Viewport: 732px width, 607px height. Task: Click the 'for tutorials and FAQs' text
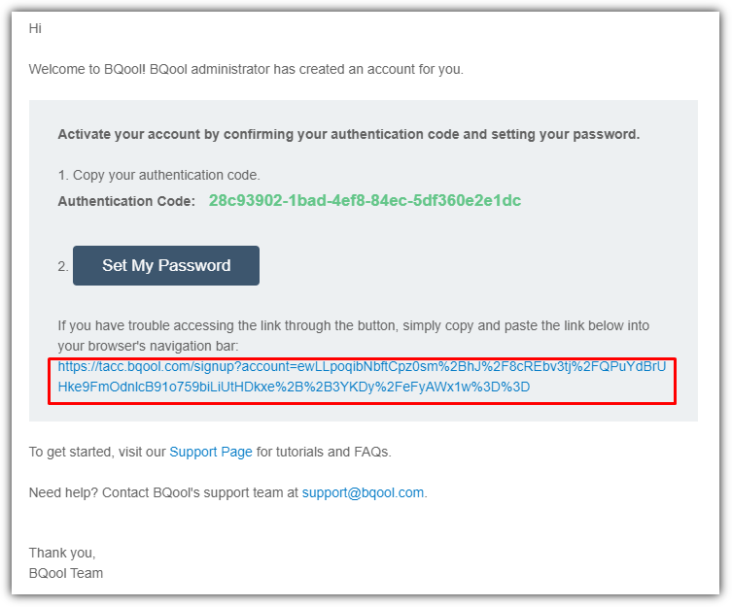click(x=324, y=453)
